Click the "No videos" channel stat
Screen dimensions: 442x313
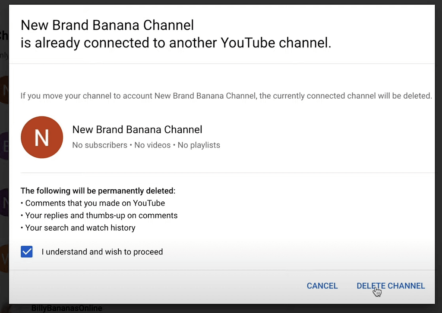(x=152, y=145)
